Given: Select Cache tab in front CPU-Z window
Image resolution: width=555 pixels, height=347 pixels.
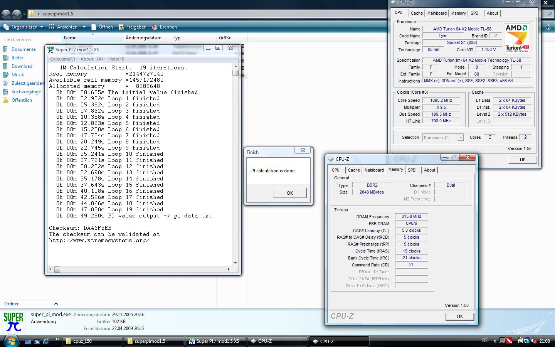Looking at the screenshot, I should click(x=354, y=170).
